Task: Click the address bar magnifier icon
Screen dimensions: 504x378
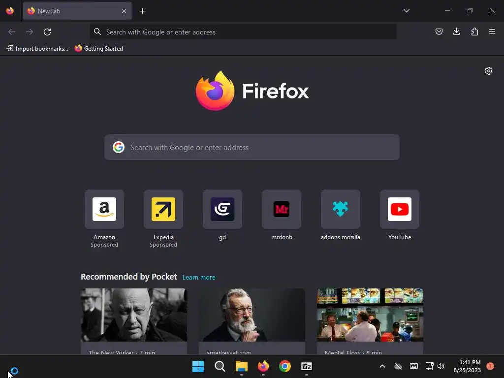Action: pos(97,31)
